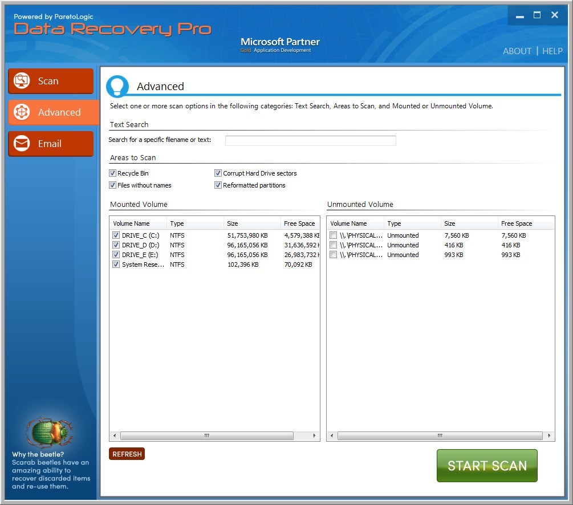This screenshot has height=505, width=573.
Task: Sort unmounted volumes by Type header
Action: click(x=413, y=223)
